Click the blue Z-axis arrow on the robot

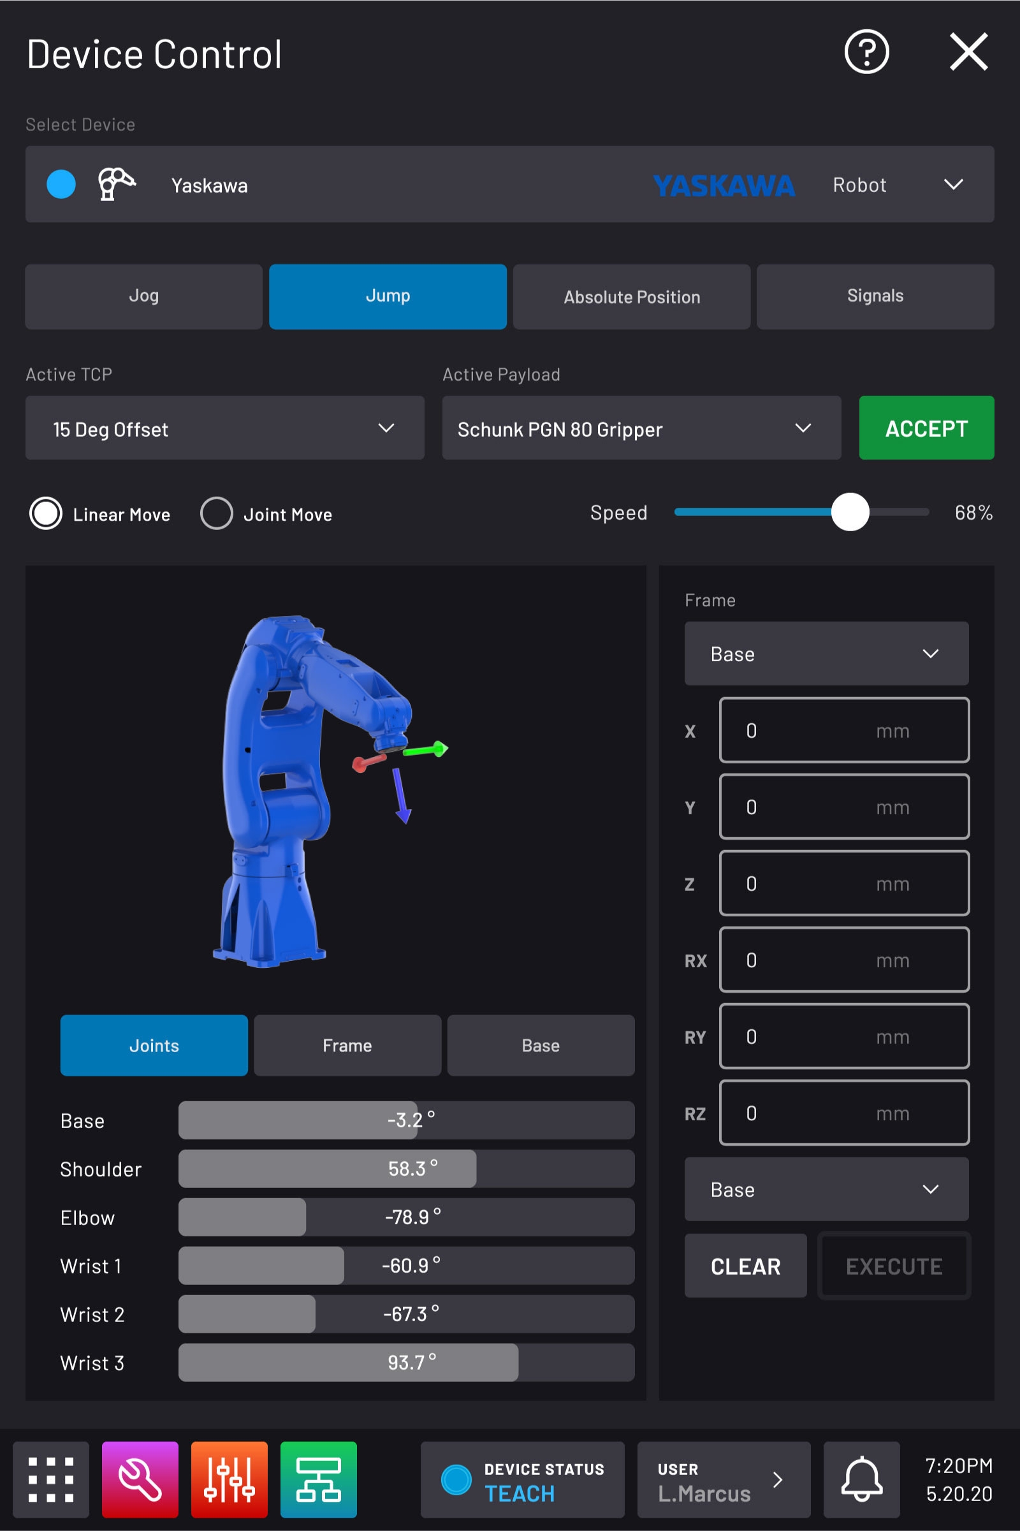coord(402,796)
